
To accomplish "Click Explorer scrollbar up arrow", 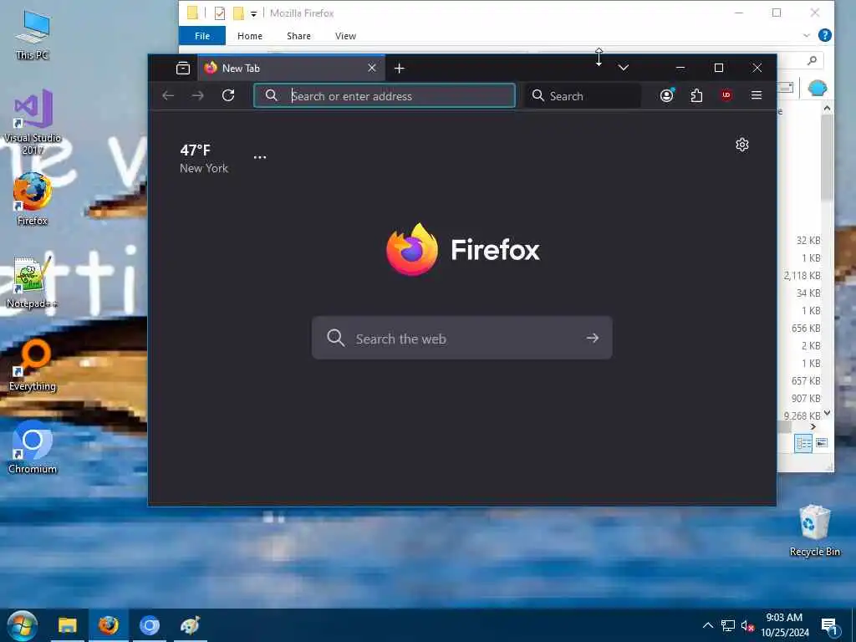I will pos(827,109).
